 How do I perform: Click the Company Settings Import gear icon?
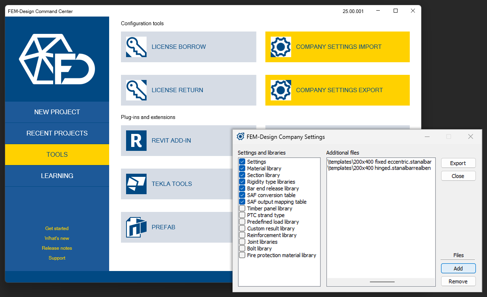coord(281,47)
